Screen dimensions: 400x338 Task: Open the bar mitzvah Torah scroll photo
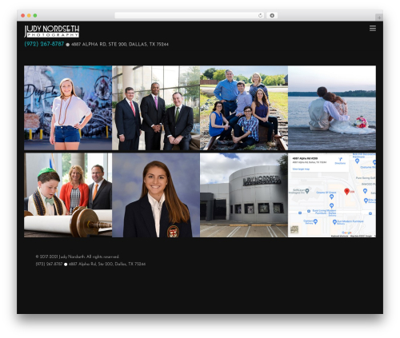click(x=68, y=195)
